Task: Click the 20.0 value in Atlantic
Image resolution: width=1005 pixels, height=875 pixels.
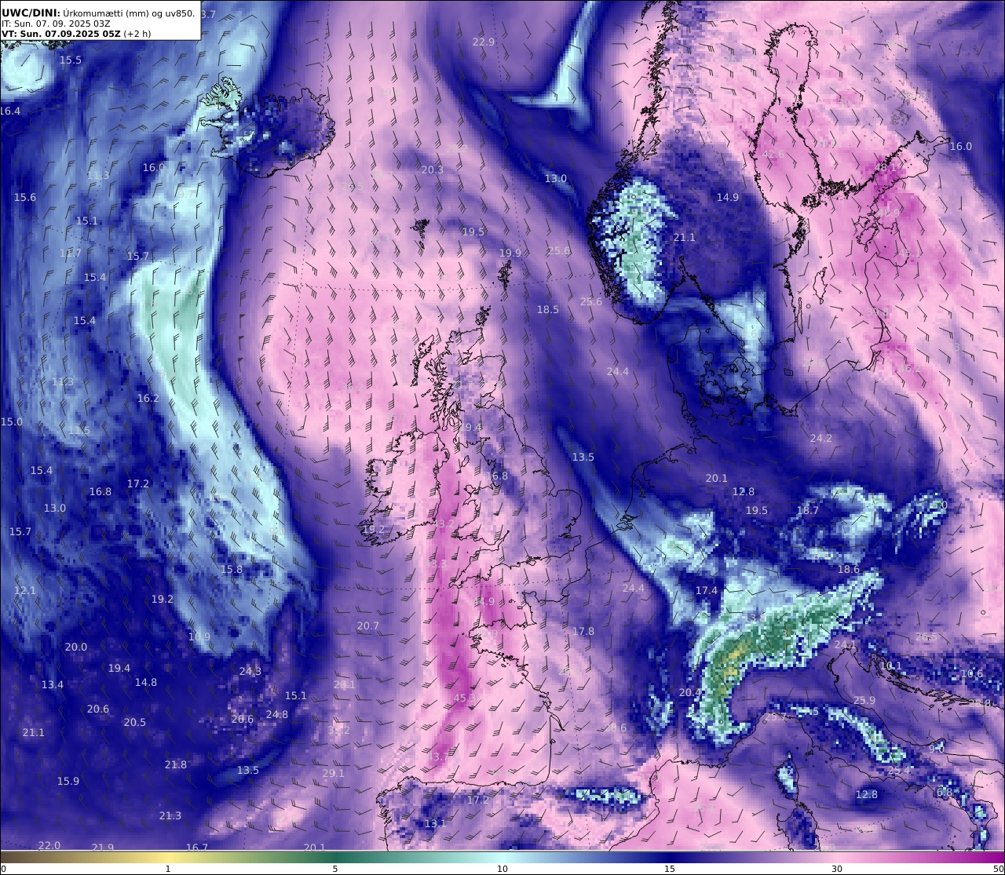Action: 76,647
